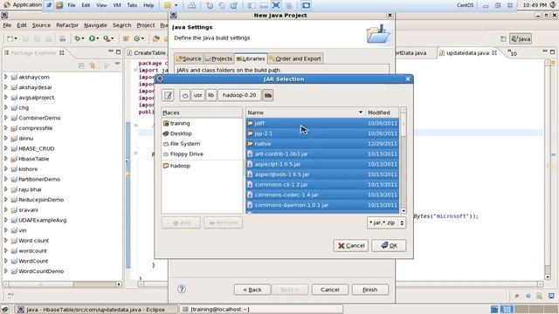Click the Print toolbar icon in Eclipse
This screenshot has width=559, height=314.
click(62, 38)
